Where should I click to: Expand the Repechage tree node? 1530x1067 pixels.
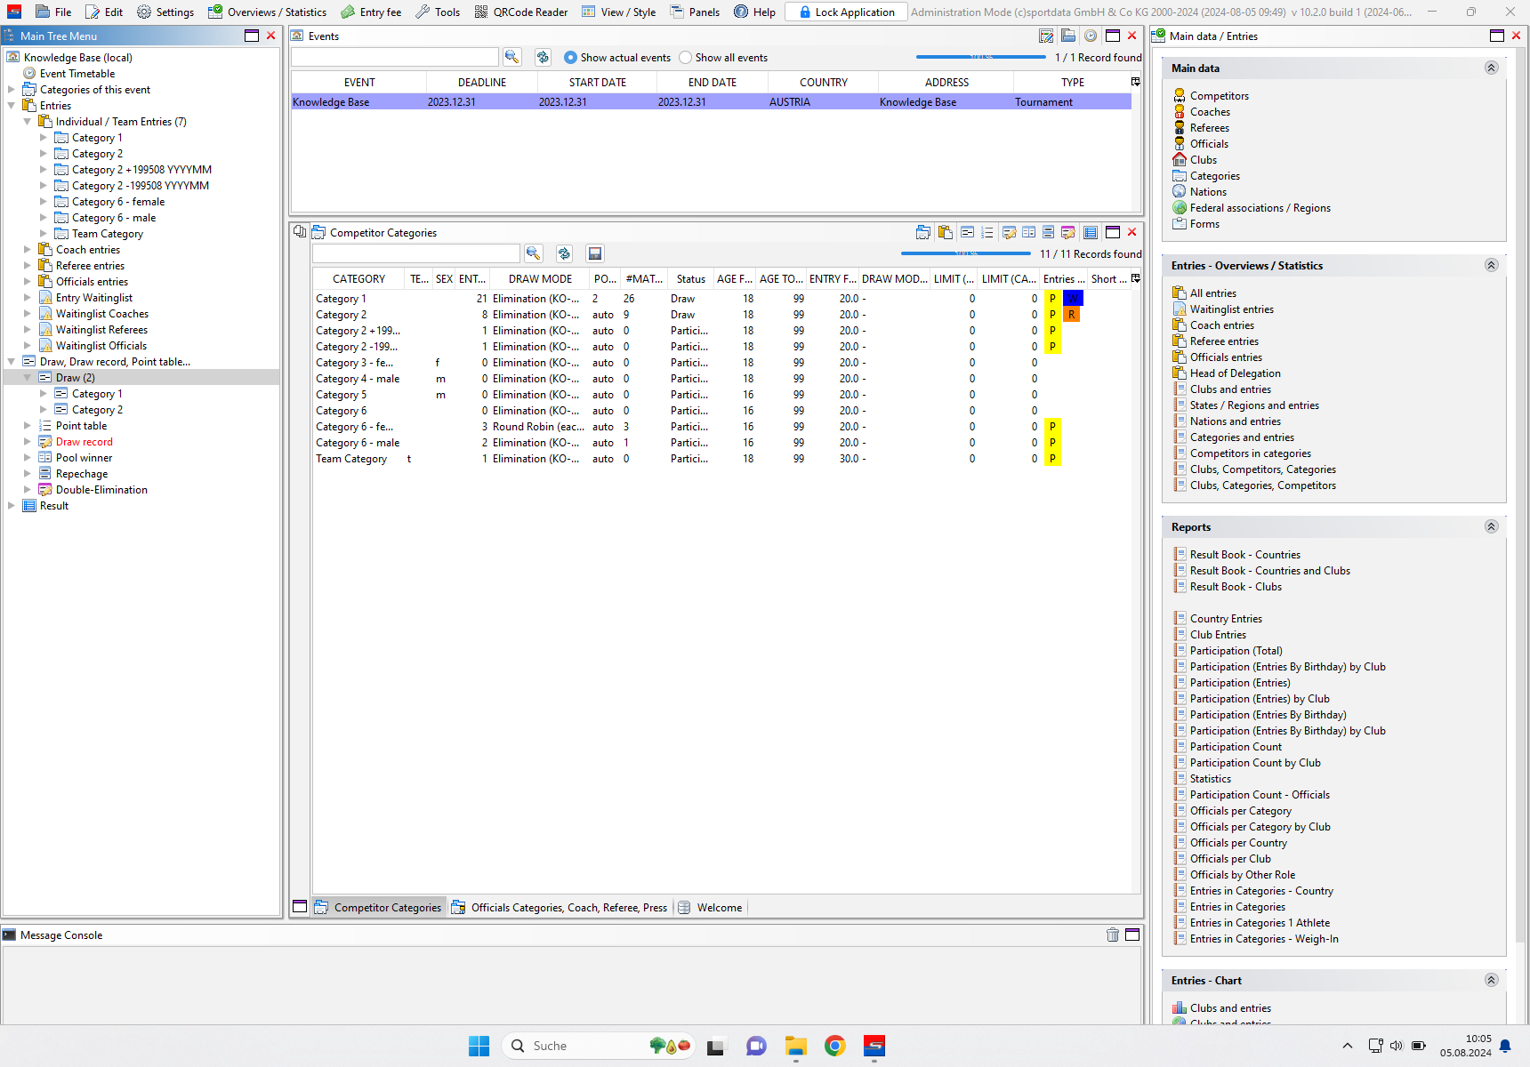pyautogui.click(x=28, y=473)
